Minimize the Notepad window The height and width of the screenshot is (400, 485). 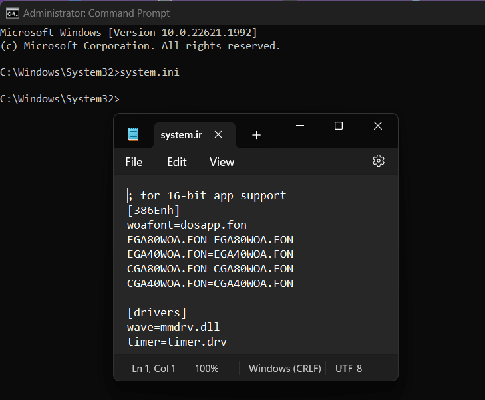[x=300, y=126]
